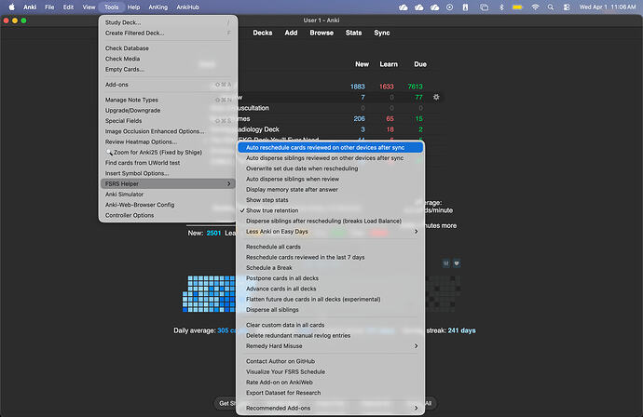This screenshot has width=643, height=417.
Task: Choose Reschedule all cards
Action: pos(331,247)
